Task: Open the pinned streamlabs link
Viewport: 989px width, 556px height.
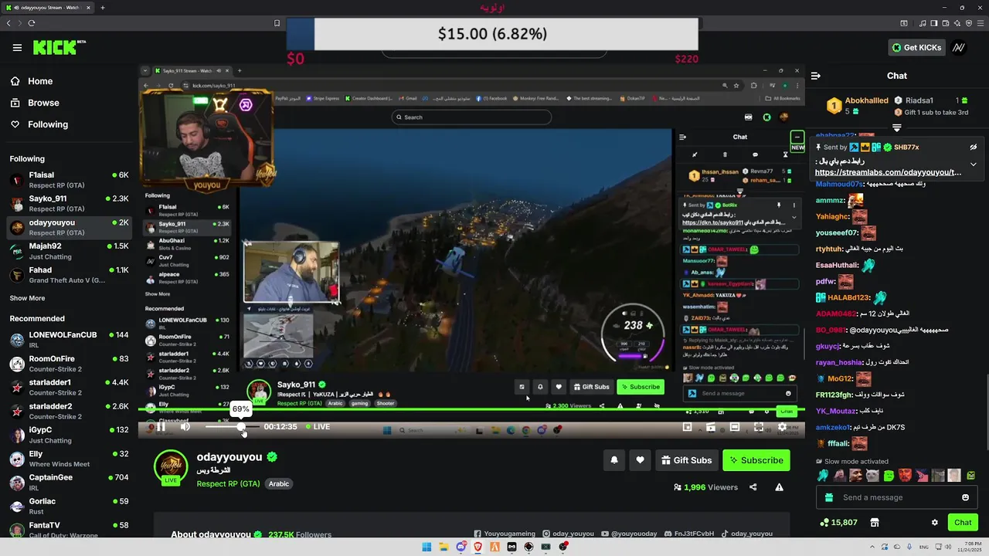Action: [x=888, y=172]
